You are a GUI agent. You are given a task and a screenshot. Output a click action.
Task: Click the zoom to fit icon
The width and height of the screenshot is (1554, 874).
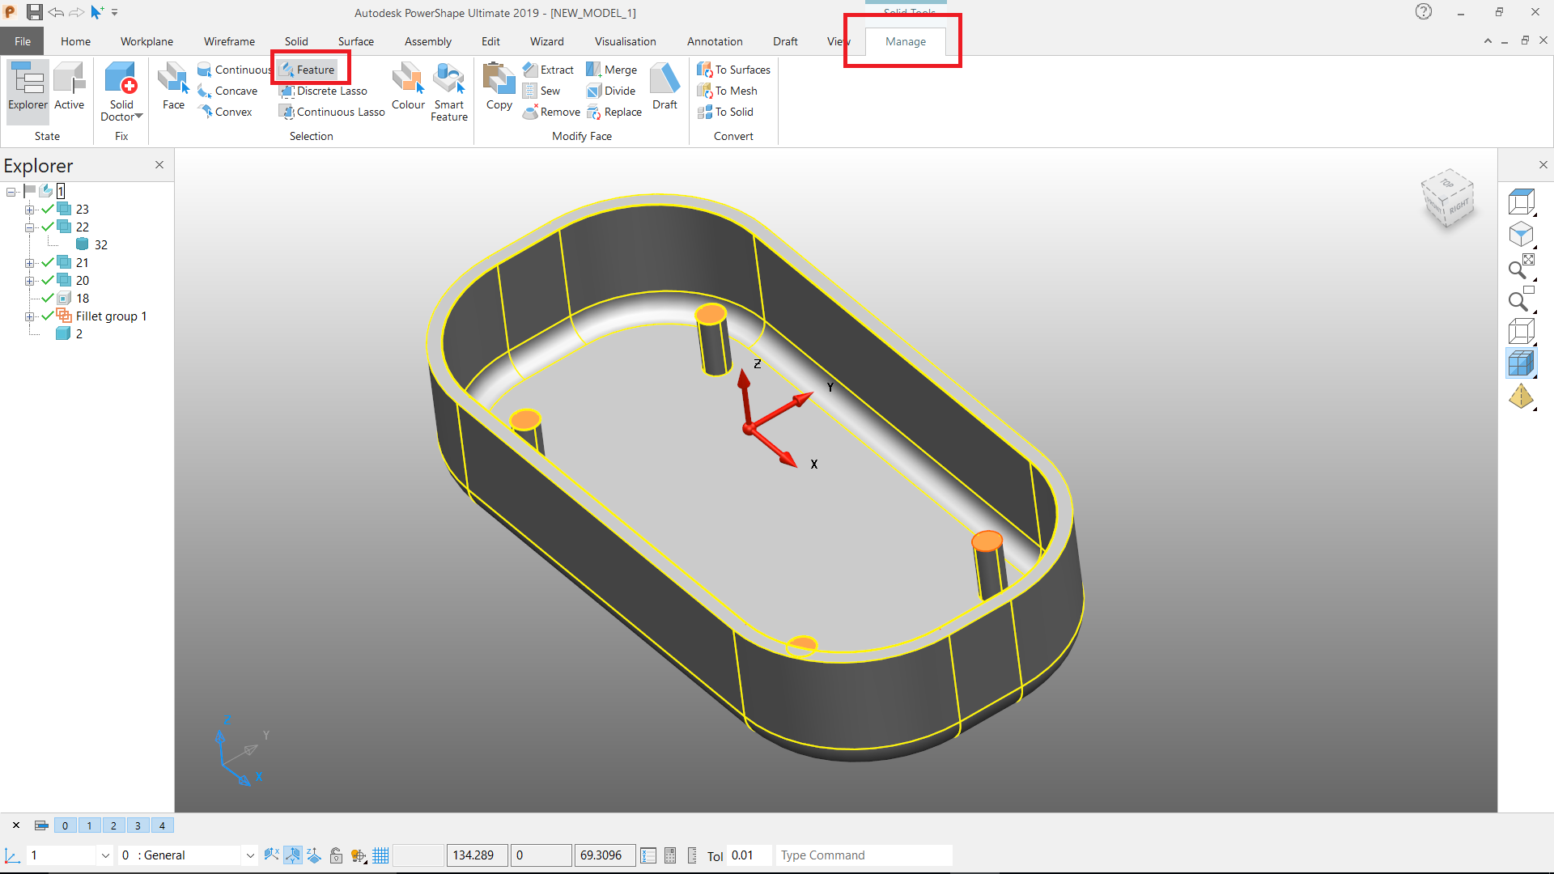click(1521, 267)
